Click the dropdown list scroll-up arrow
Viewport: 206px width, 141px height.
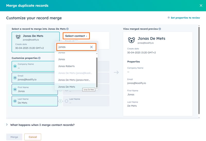tap(97, 53)
